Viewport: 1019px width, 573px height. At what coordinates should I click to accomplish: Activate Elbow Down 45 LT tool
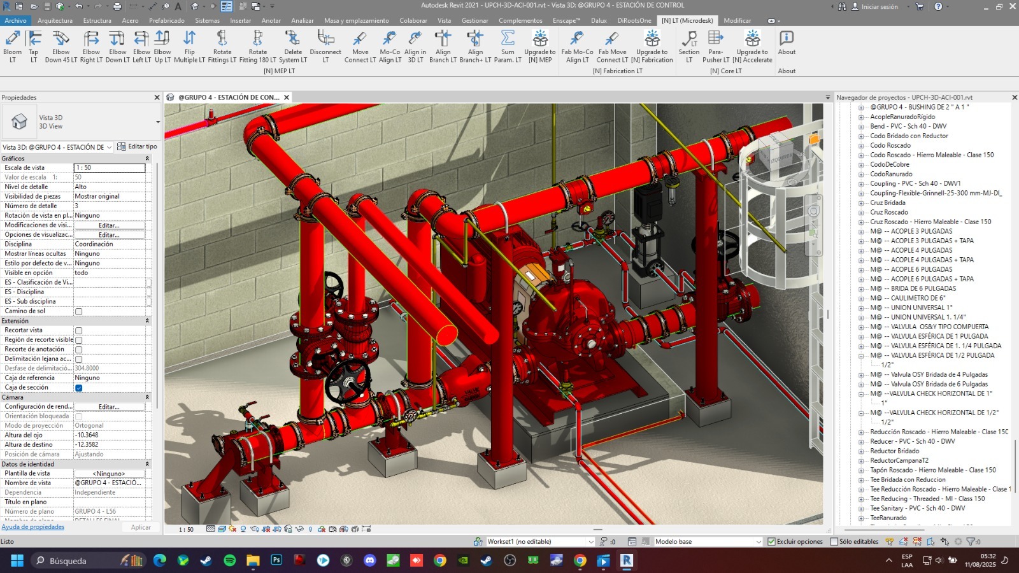[61, 46]
